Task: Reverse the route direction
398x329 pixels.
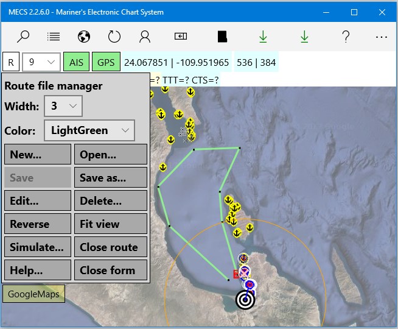Action: (x=38, y=224)
